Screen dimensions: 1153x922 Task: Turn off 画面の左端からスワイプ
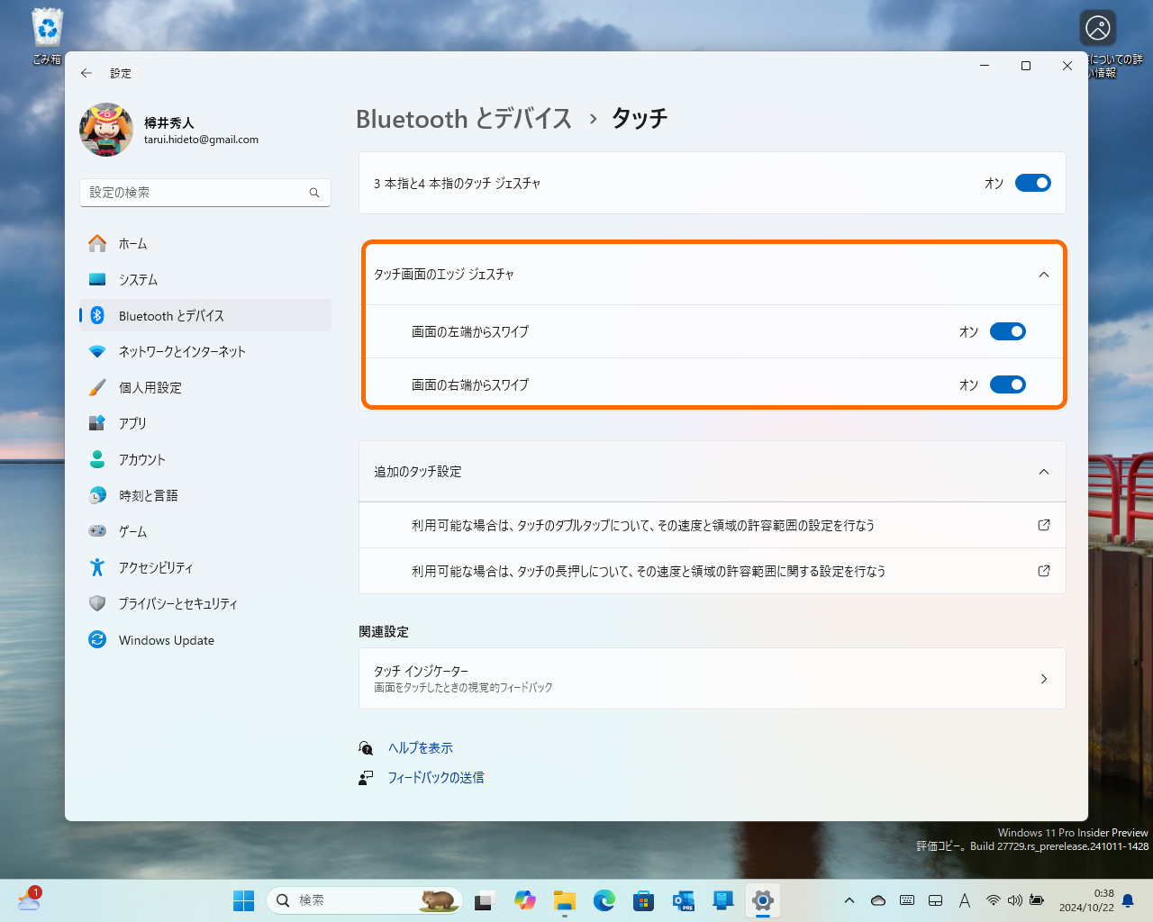1008,330
